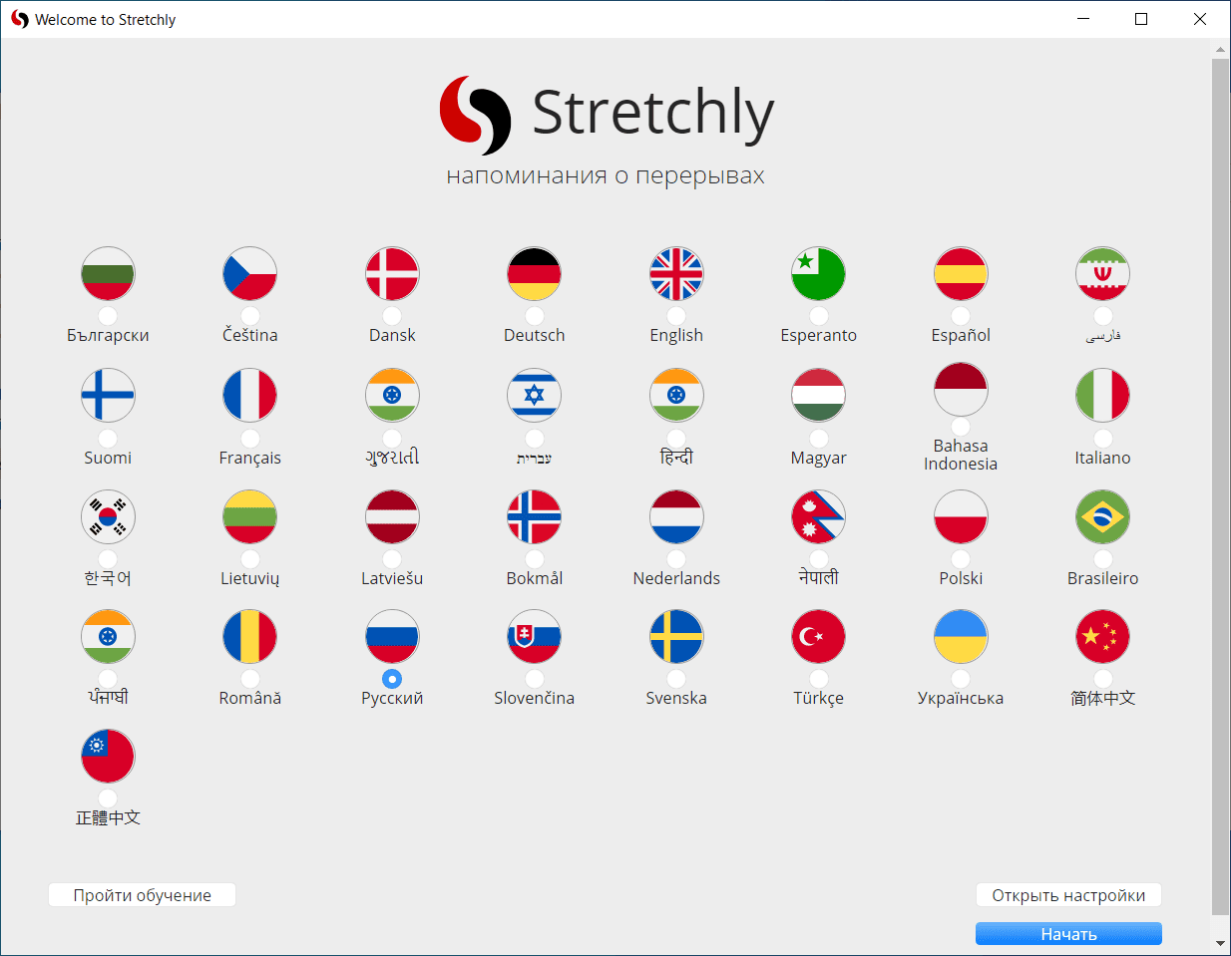Click the Iranian flag icon
Screen dimensions: 1231x956
click(x=1103, y=274)
